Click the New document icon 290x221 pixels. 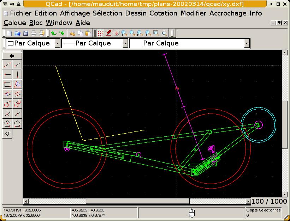9,33
